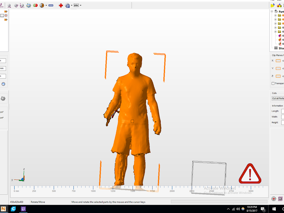Expand the third folder under Parts

[x=275, y=24]
